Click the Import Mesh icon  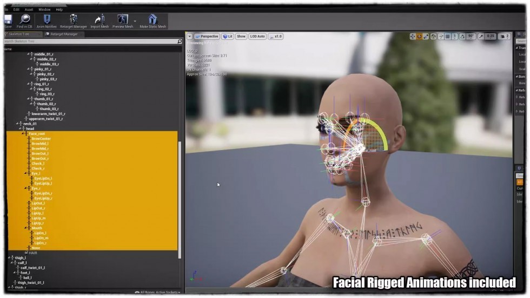click(x=100, y=19)
